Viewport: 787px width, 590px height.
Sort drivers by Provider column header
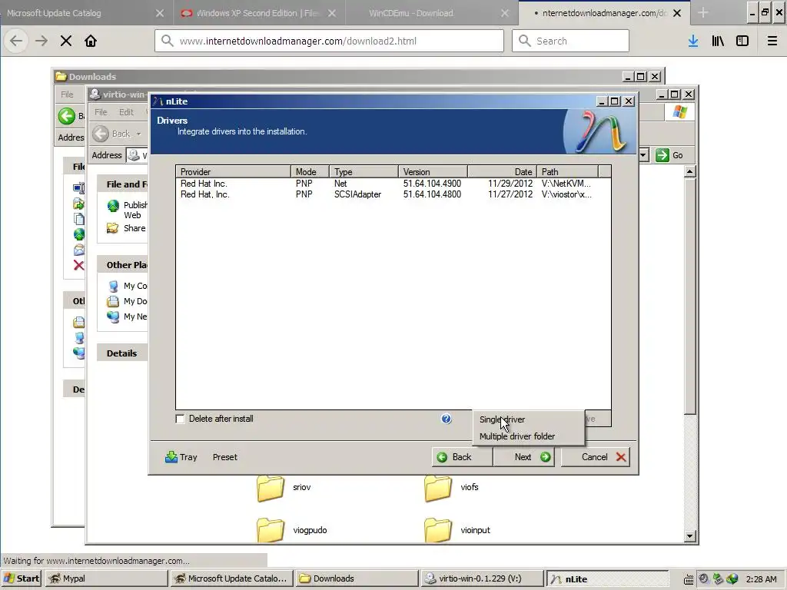[x=234, y=171]
